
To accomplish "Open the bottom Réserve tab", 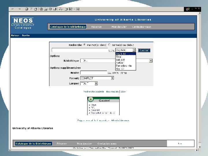I will (x=62, y=144).
